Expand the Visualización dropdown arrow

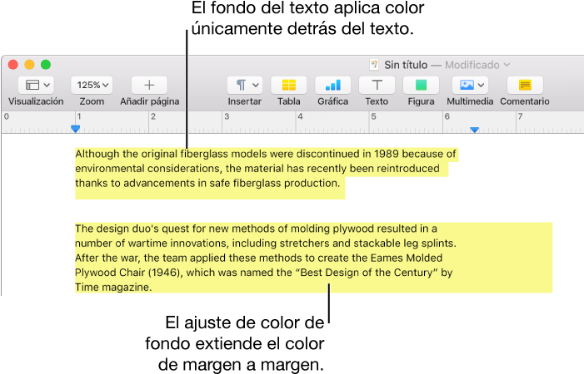tap(47, 85)
